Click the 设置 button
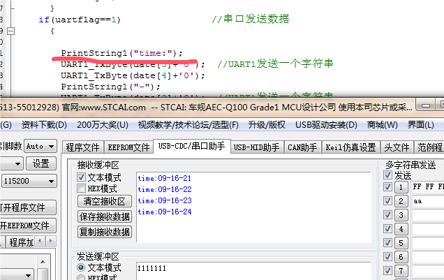Screen dimensions: 444x280 coord(41,163)
